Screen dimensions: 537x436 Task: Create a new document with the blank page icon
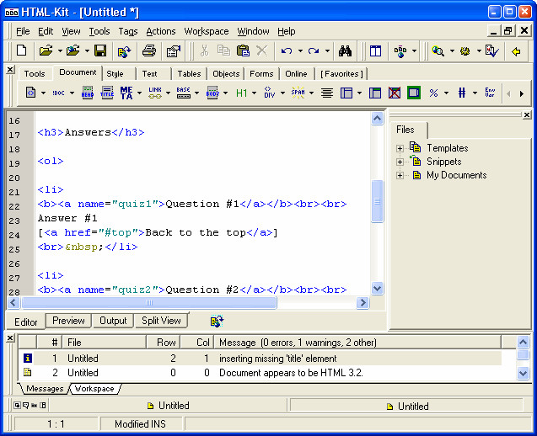[x=22, y=51]
